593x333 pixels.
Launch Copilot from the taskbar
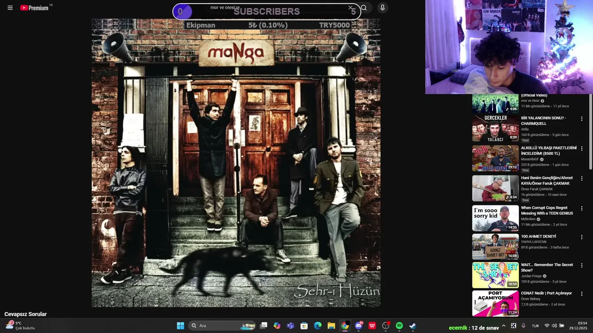(277, 326)
